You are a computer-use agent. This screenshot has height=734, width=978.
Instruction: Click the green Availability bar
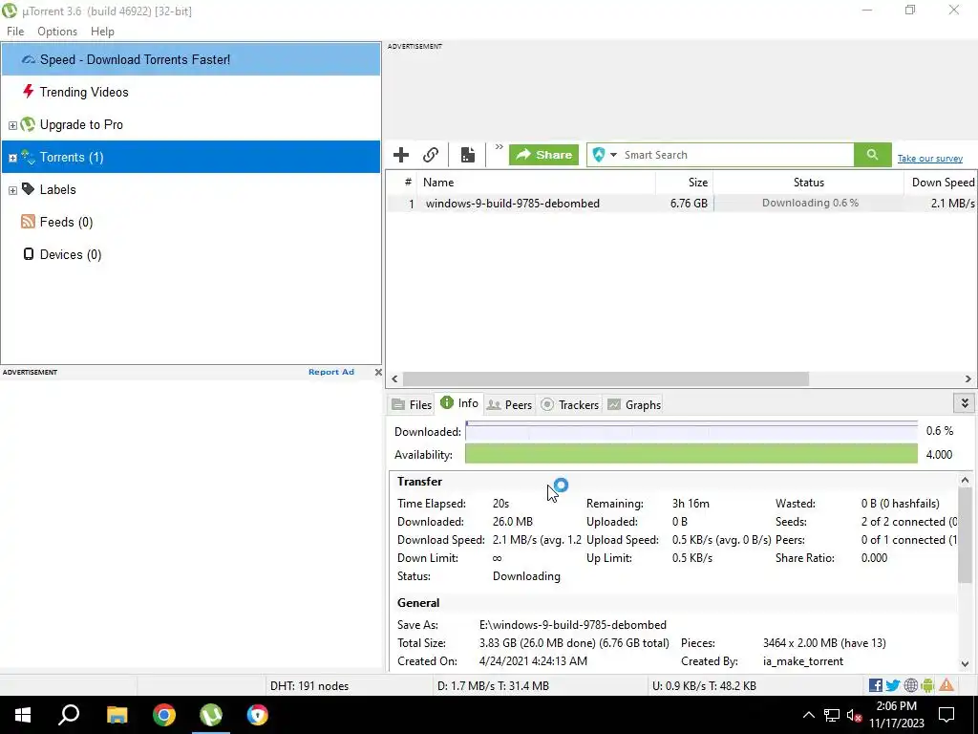691,454
